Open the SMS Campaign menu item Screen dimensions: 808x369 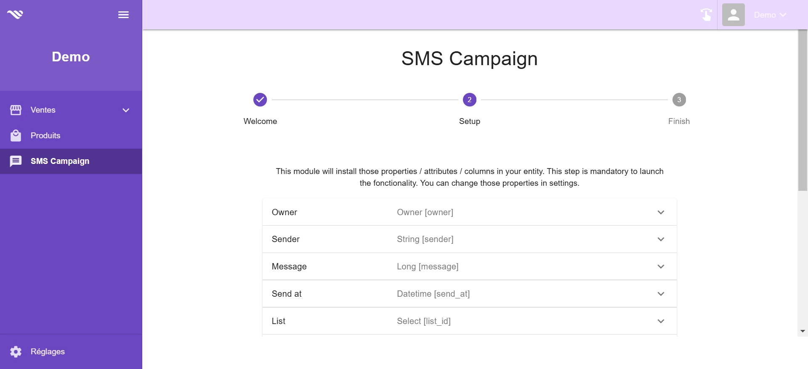71,161
